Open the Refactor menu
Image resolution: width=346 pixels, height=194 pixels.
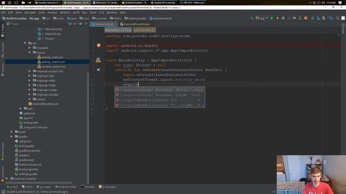pos(65,12)
